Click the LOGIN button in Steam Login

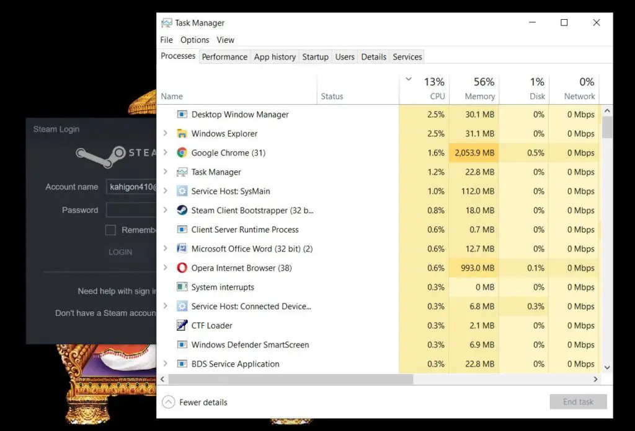120,252
